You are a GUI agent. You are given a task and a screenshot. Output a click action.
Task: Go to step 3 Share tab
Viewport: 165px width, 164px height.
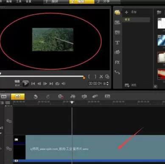[107, 2]
